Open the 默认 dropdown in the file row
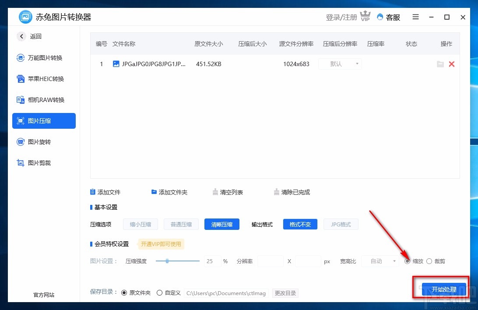Screen dimensions: 478x310 pos(340,64)
